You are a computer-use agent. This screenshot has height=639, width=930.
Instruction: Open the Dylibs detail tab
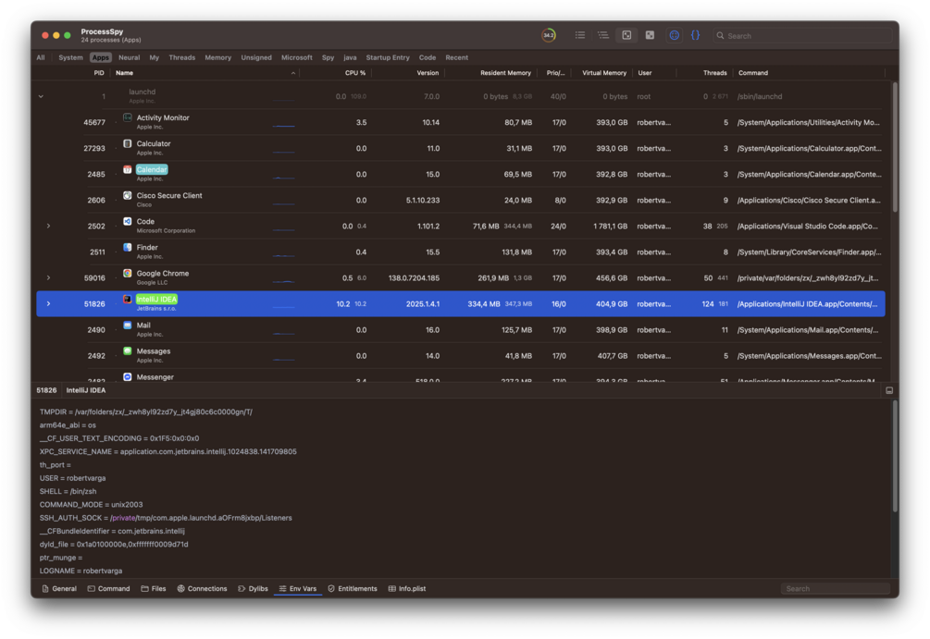pyautogui.click(x=254, y=589)
